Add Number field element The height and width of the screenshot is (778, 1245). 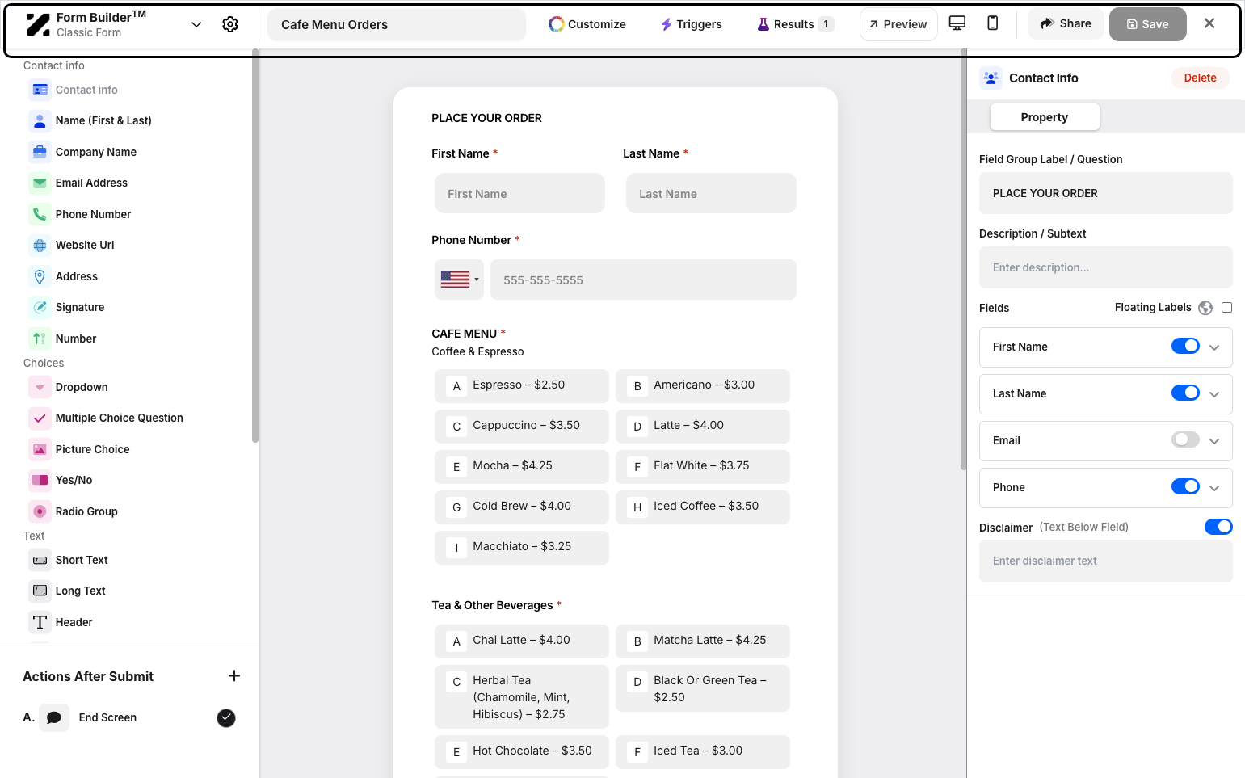(x=75, y=339)
